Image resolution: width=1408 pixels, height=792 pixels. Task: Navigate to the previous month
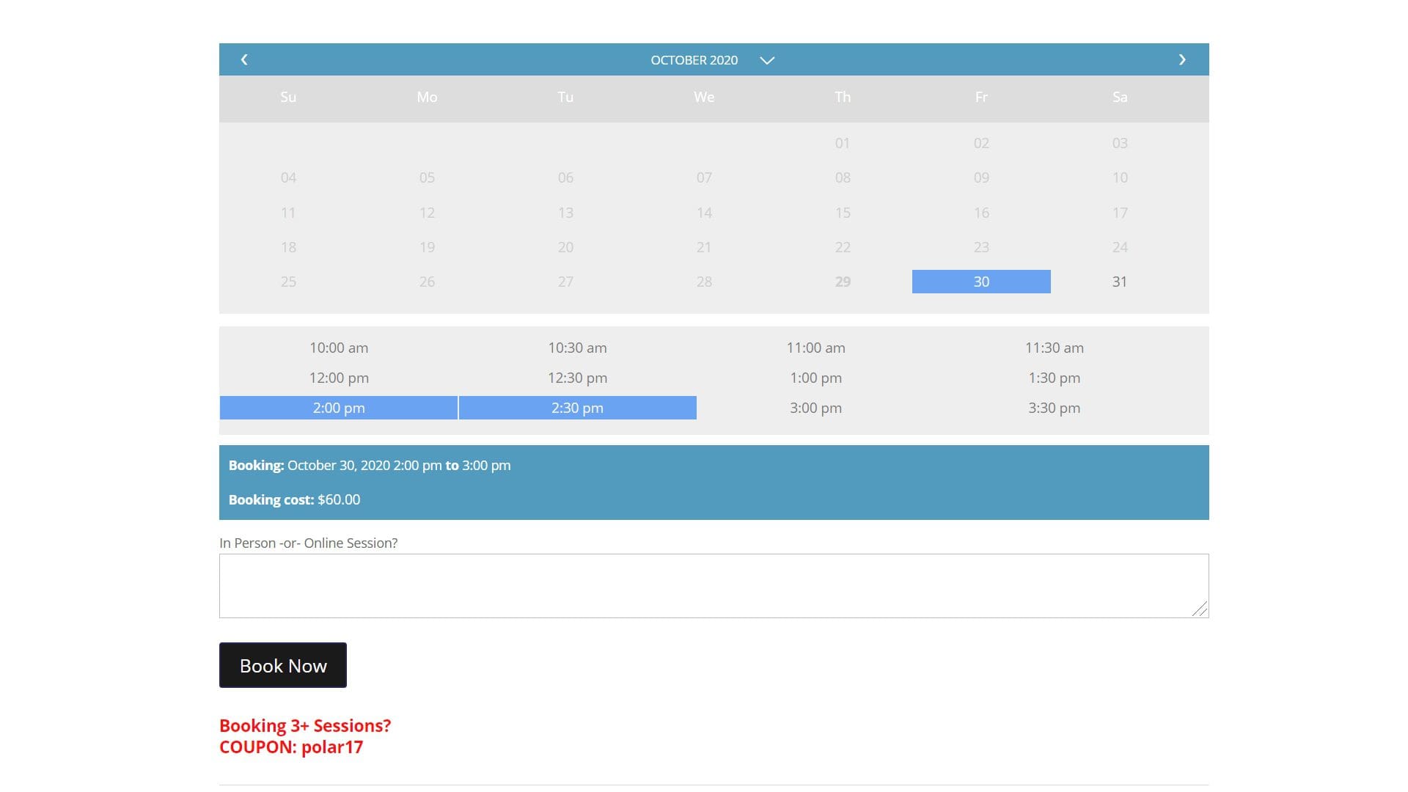(245, 59)
